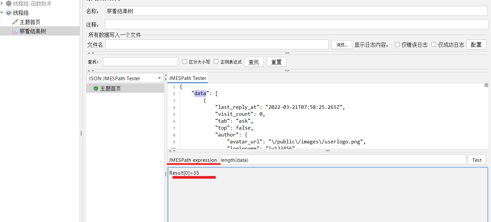Collapse the 线程组 tree node arrow
This screenshot has width=491, height=222.
[x=3, y=13]
